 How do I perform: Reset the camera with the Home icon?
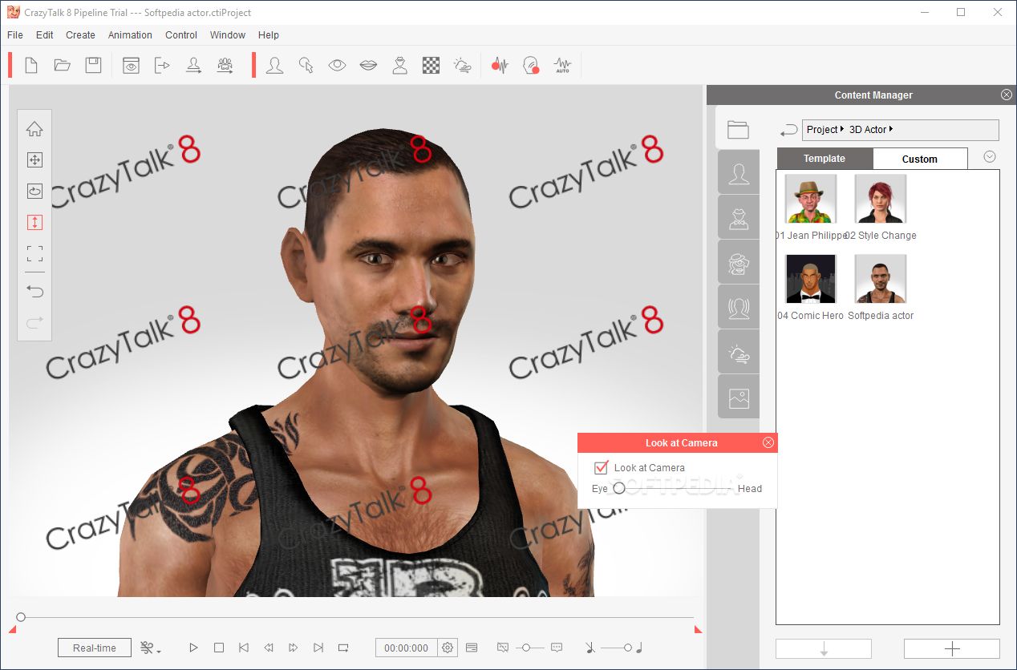coord(34,129)
